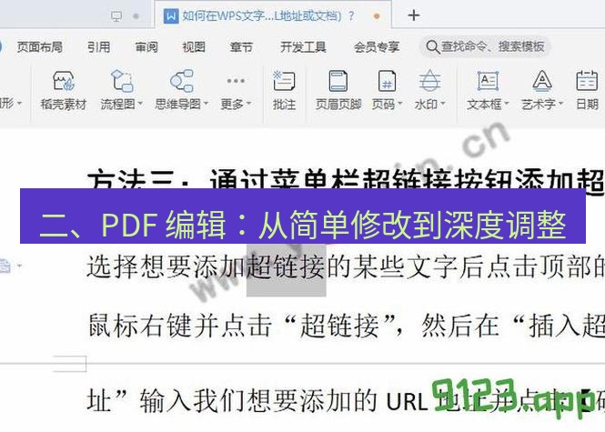Click the 艺术字 word art icon
The height and width of the screenshot is (432, 605).
click(542, 81)
